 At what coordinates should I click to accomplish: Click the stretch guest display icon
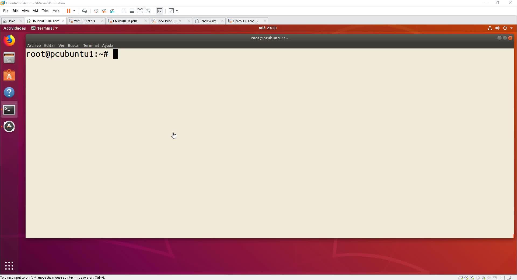tap(171, 11)
